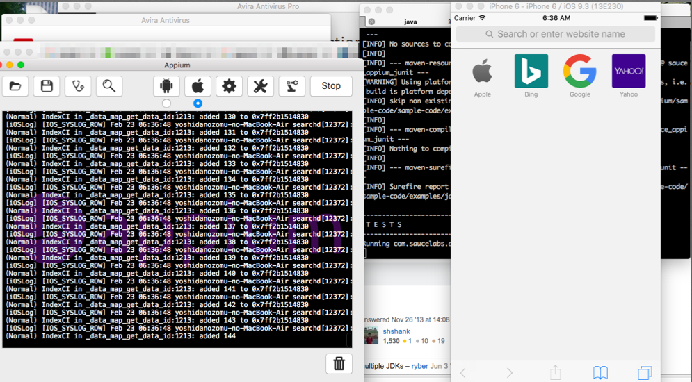
Task: Click the Carrier label in the simulator status bar
Action: coord(465,18)
